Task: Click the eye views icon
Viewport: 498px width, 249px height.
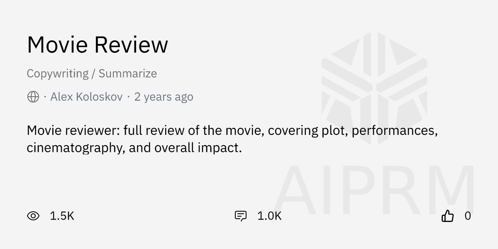Action: click(x=33, y=216)
